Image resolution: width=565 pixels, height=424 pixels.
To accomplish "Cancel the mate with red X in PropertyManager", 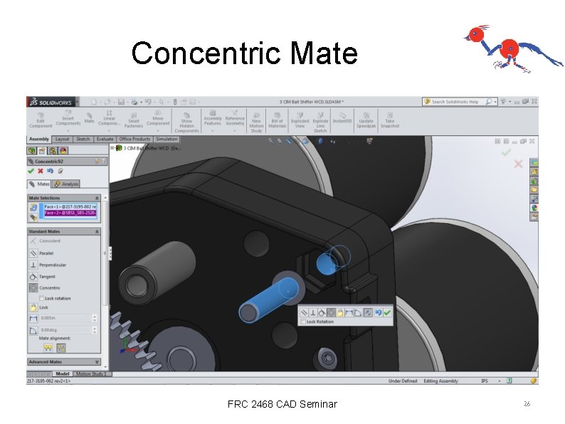I will coord(41,171).
